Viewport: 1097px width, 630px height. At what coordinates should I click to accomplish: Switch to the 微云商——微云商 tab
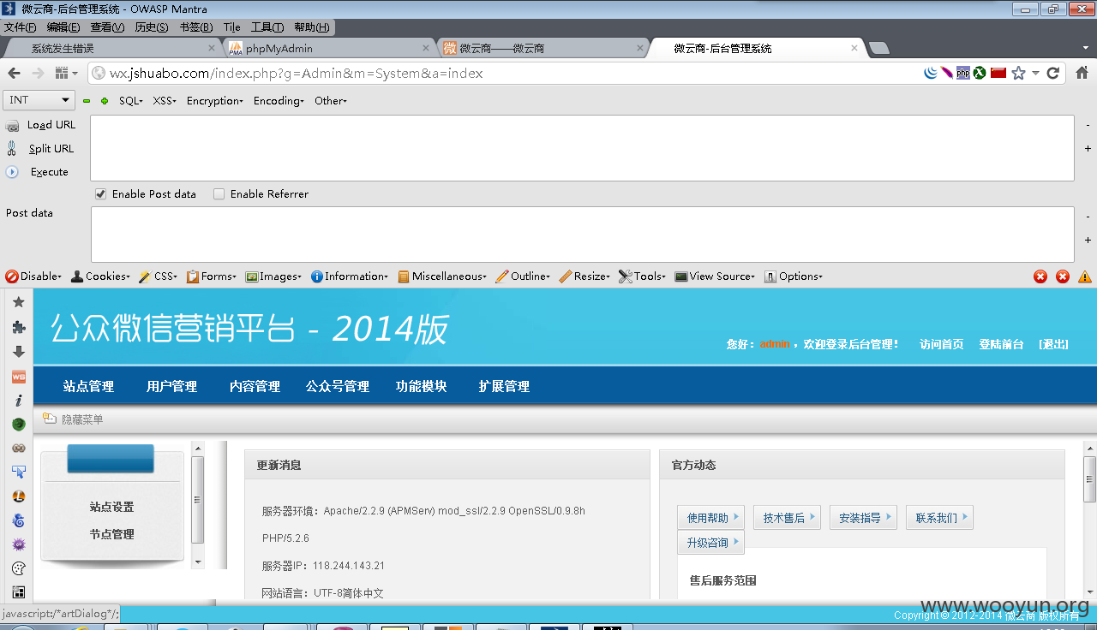pos(543,49)
